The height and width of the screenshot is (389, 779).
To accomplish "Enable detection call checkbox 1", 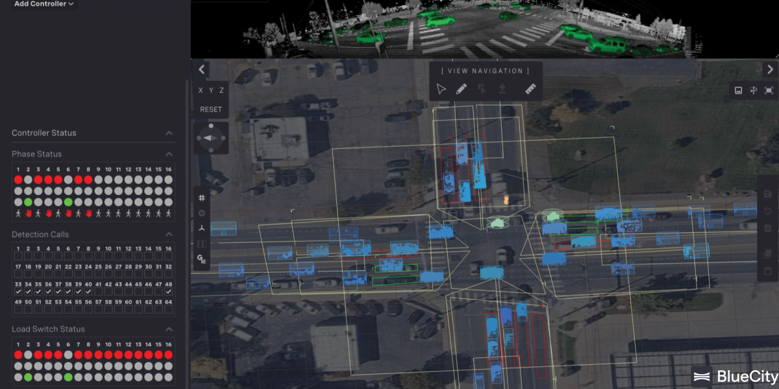I will click(18, 257).
